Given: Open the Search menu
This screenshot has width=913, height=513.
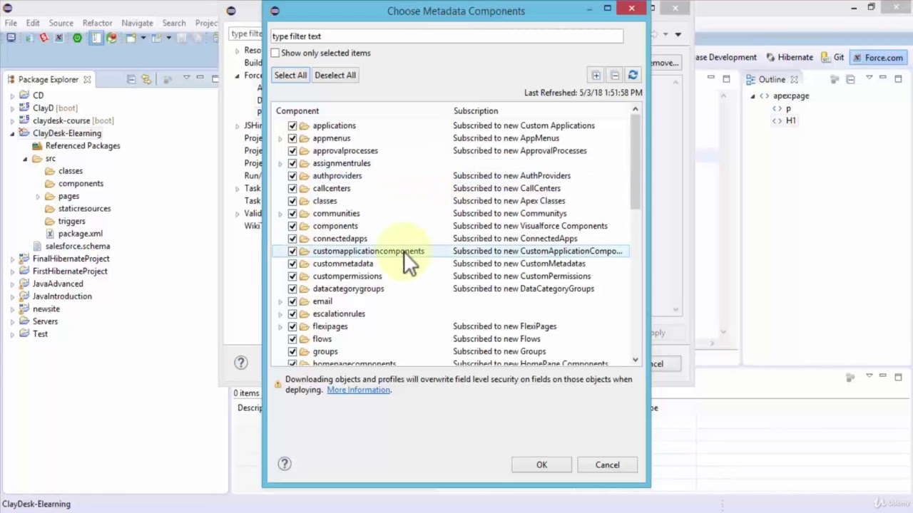Looking at the screenshot, I should tap(173, 23).
